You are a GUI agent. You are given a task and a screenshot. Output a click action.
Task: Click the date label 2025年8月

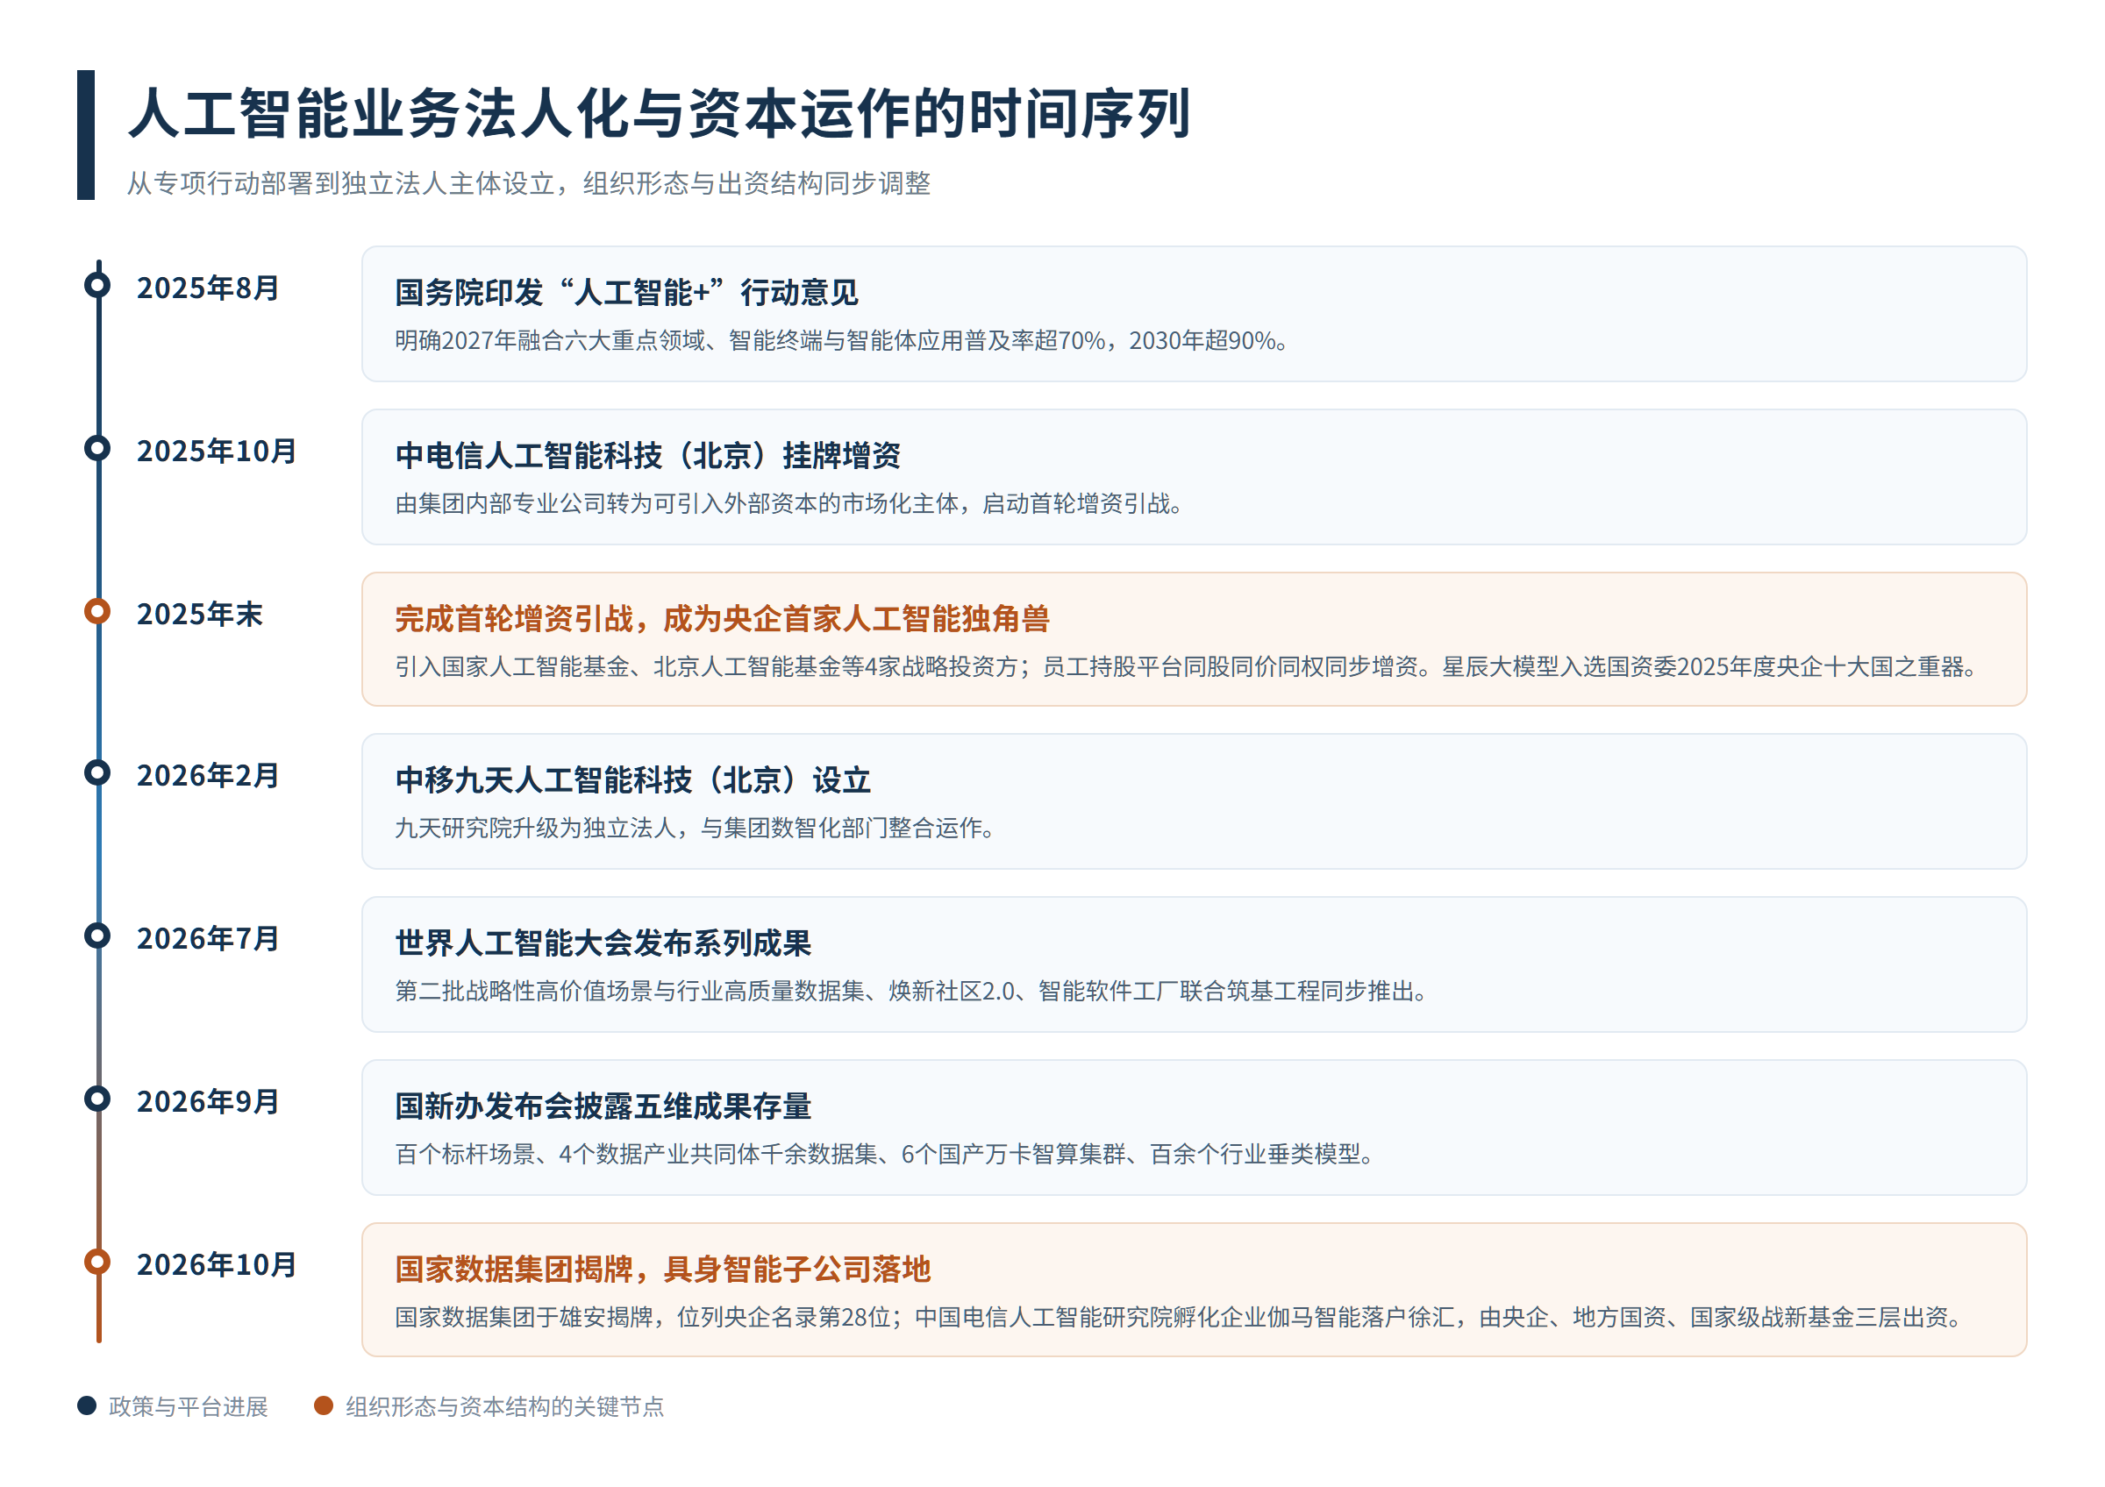[208, 288]
